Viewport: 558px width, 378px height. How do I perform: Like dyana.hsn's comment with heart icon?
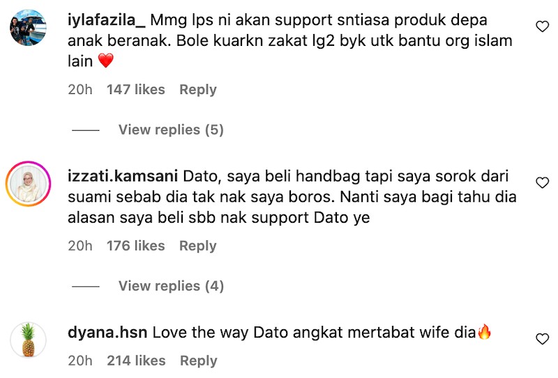542,339
